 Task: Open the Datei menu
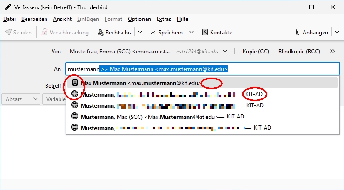(9, 19)
